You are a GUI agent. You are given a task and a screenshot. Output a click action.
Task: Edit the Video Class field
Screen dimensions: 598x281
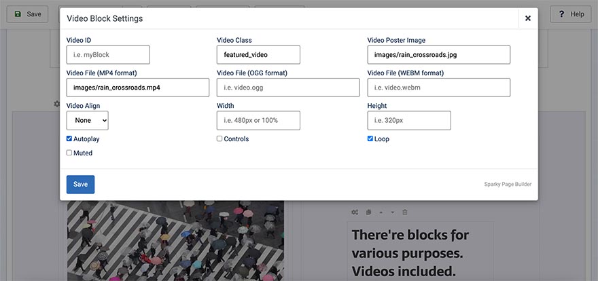258,55
